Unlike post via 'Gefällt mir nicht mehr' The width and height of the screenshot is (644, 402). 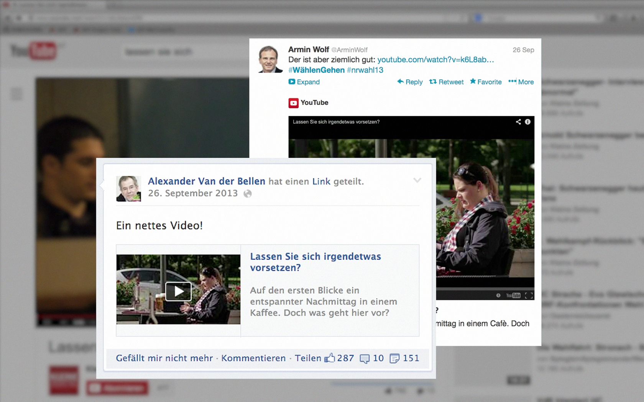coord(164,358)
